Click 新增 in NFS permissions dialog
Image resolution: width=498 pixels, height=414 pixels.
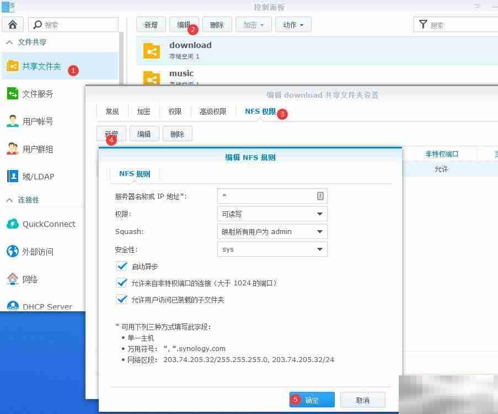point(111,134)
